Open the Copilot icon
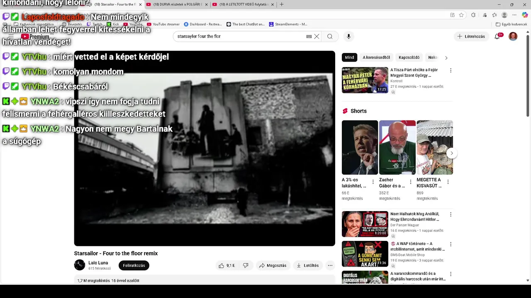This screenshot has height=298, width=531. [525, 15]
